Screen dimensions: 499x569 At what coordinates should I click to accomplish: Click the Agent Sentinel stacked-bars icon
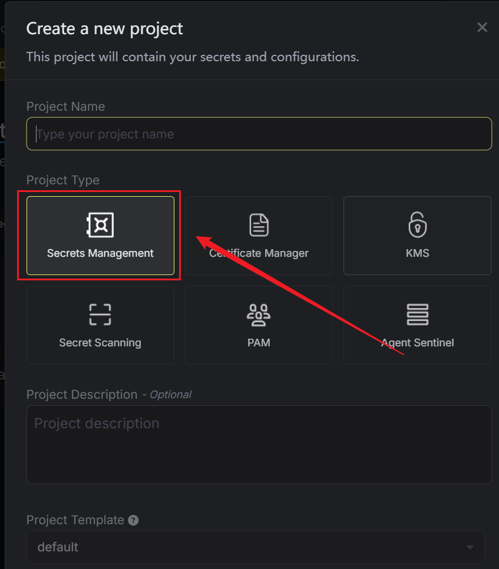pos(417,315)
